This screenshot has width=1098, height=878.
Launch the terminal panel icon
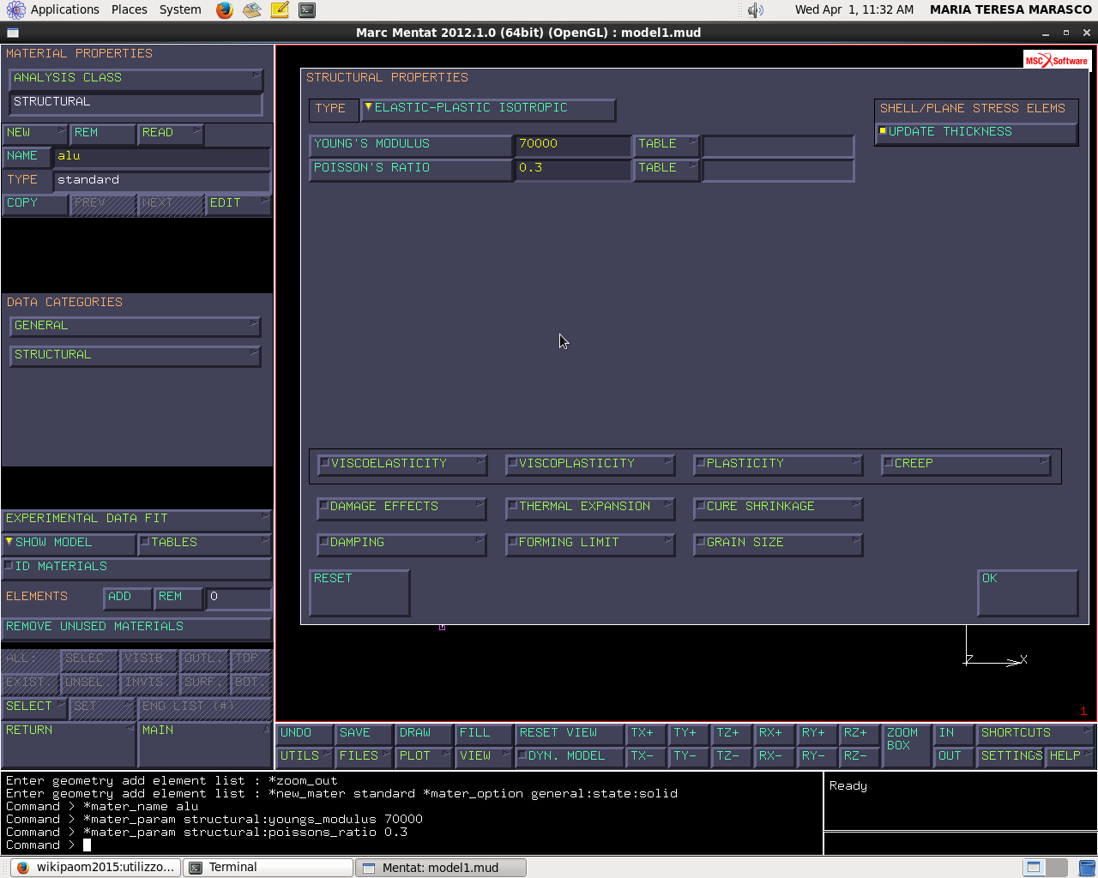pos(307,10)
